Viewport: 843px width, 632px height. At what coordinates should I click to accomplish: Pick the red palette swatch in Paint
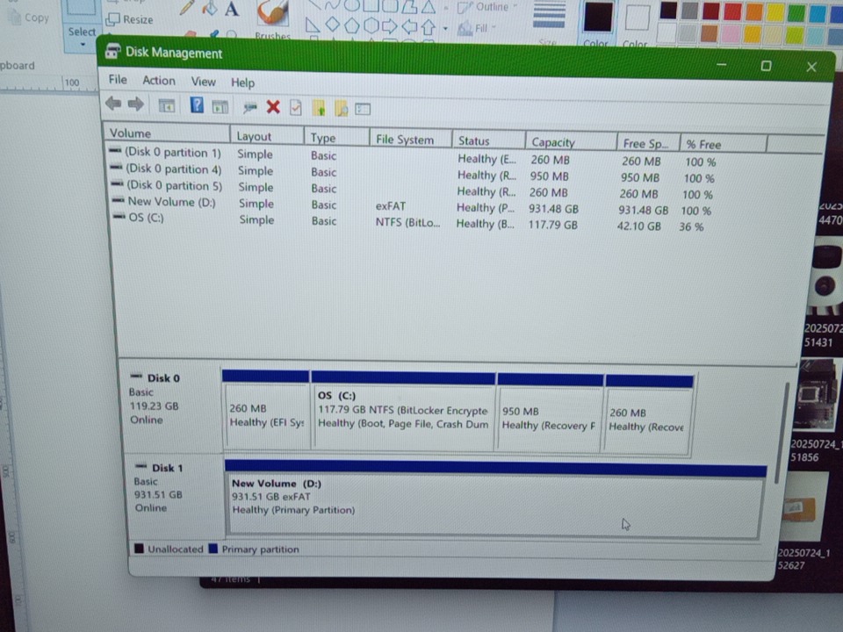[732, 11]
